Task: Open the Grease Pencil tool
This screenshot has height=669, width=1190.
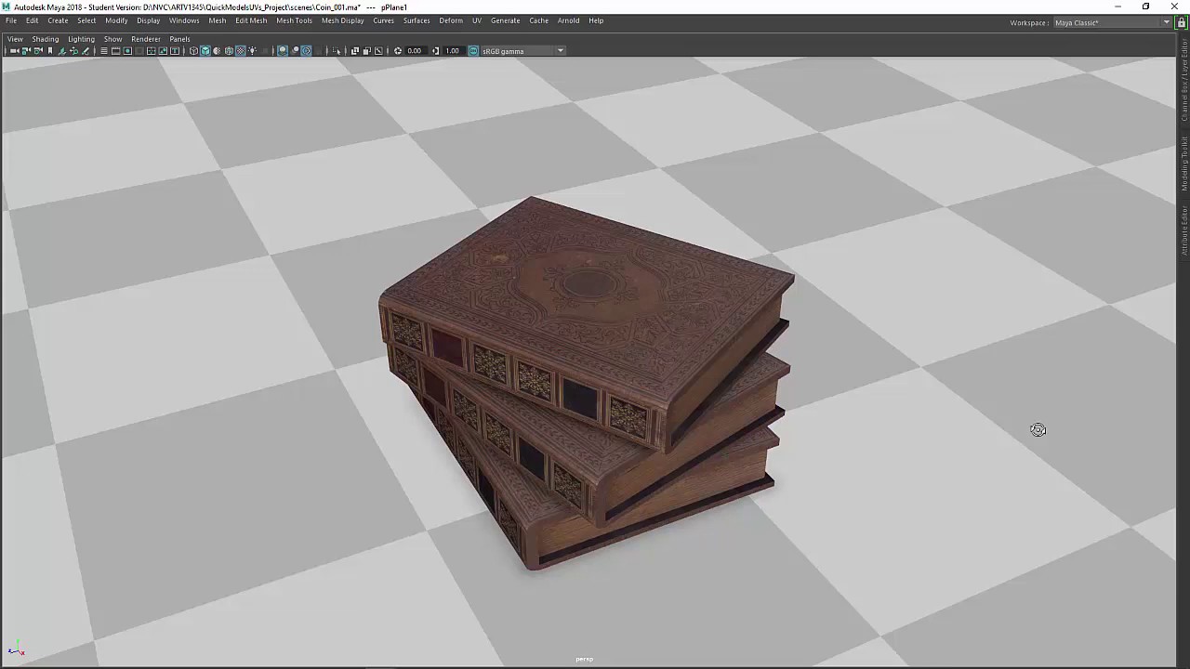Action: click(x=86, y=51)
